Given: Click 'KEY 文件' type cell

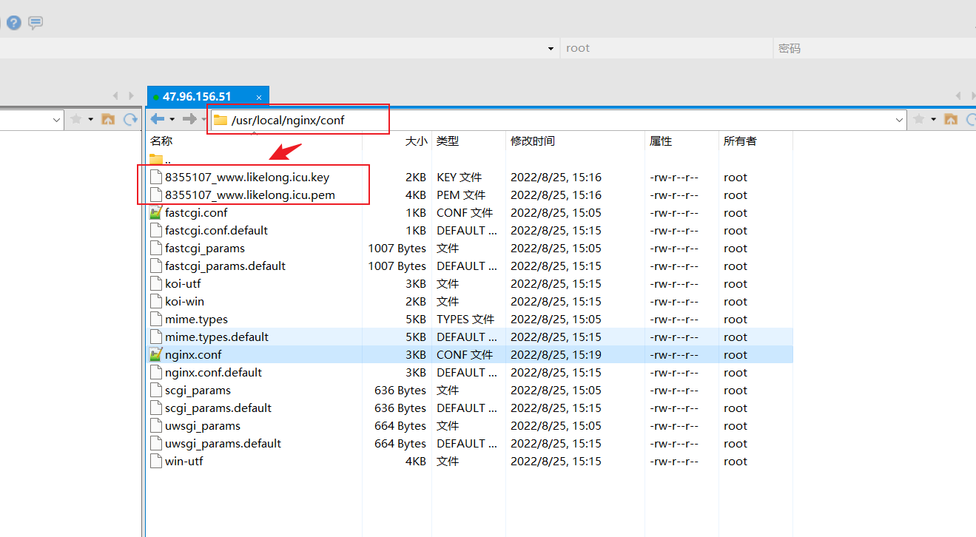Looking at the screenshot, I should 459,177.
